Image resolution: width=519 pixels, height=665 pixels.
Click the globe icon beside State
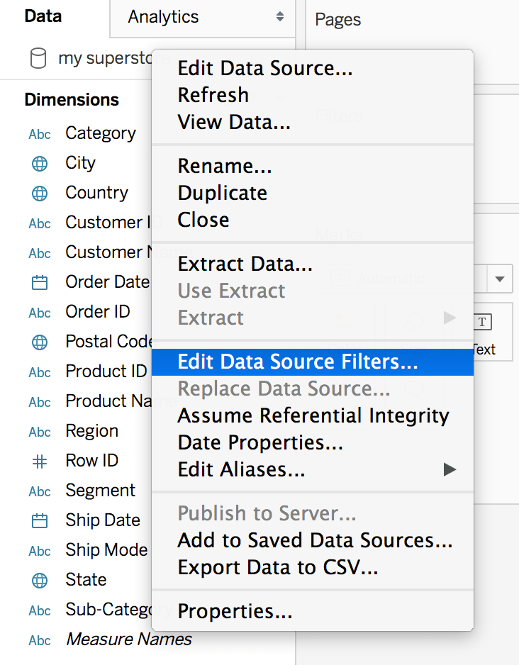tap(40, 581)
